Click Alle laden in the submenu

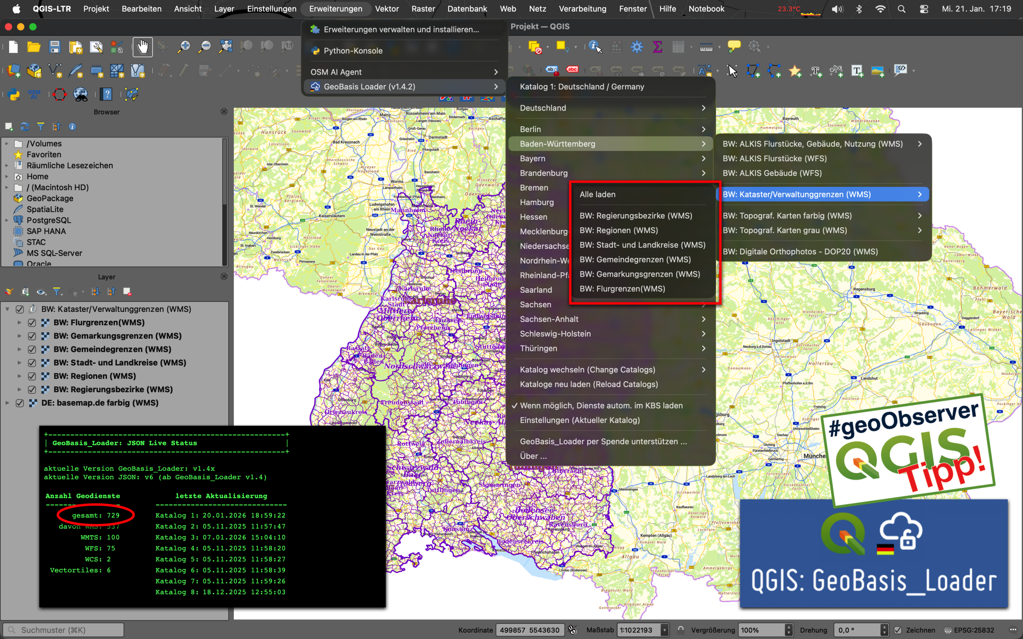tap(597, 194)
